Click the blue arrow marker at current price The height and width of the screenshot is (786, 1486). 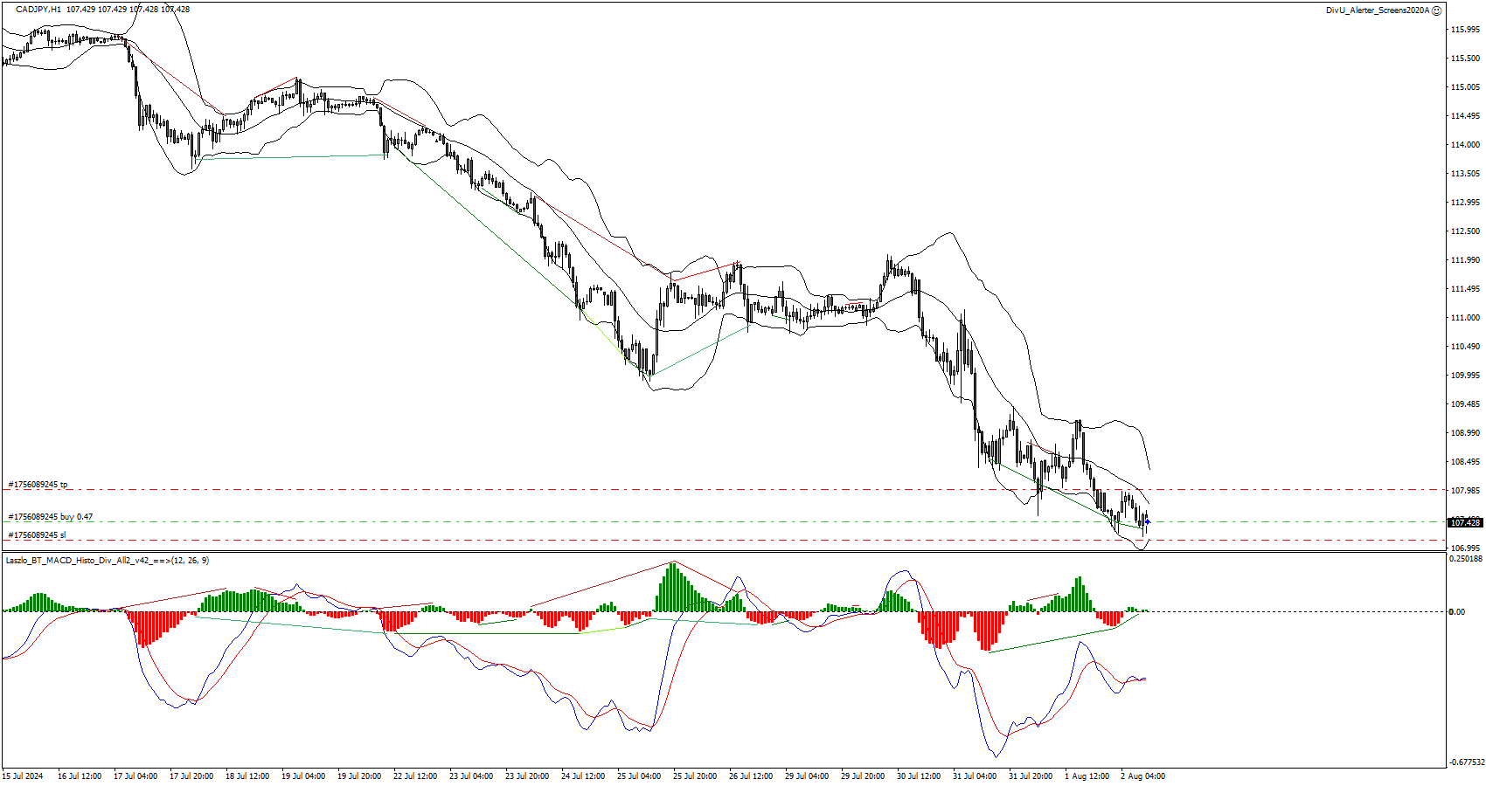(x=1147, y=521)
